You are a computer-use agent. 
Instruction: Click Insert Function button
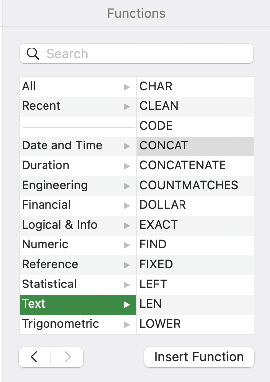[x=199, y=357]
